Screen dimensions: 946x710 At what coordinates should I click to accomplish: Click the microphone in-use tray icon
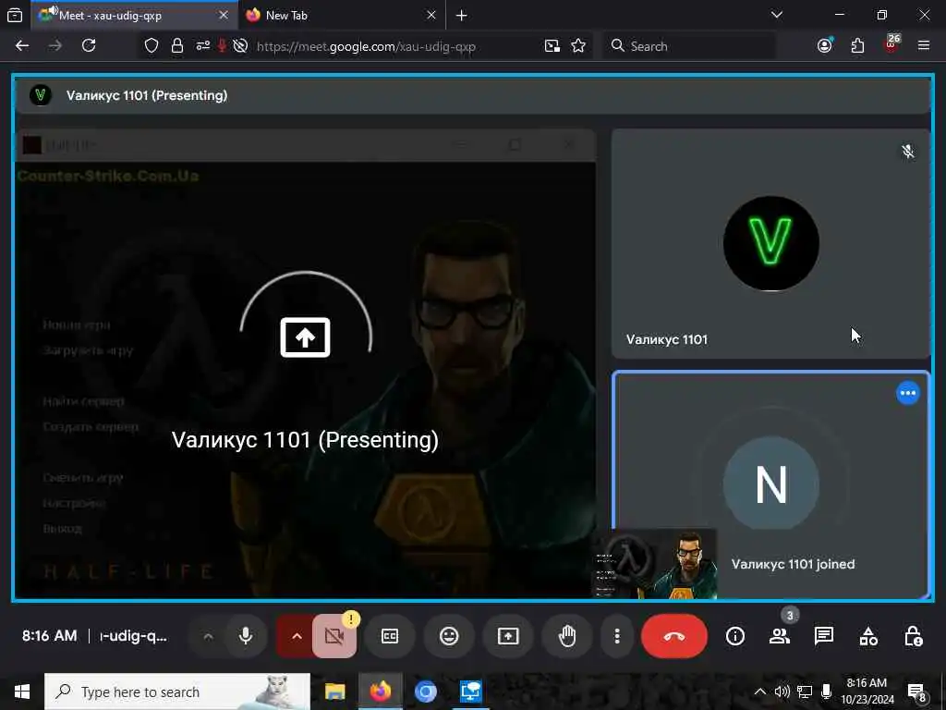(x=827, y=692)
